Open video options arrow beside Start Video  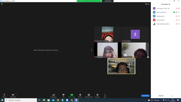pyautogui.click(x=17, y=95)
